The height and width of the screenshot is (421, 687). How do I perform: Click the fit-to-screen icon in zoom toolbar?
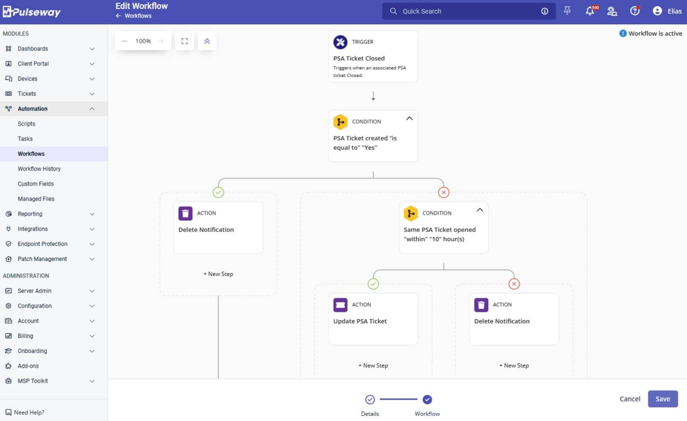185,41
